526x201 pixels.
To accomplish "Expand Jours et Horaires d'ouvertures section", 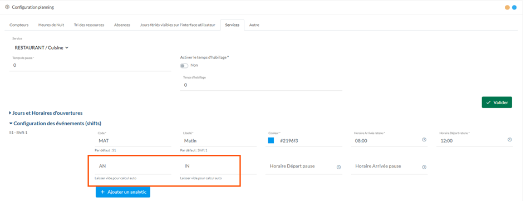I will point(46,113).
